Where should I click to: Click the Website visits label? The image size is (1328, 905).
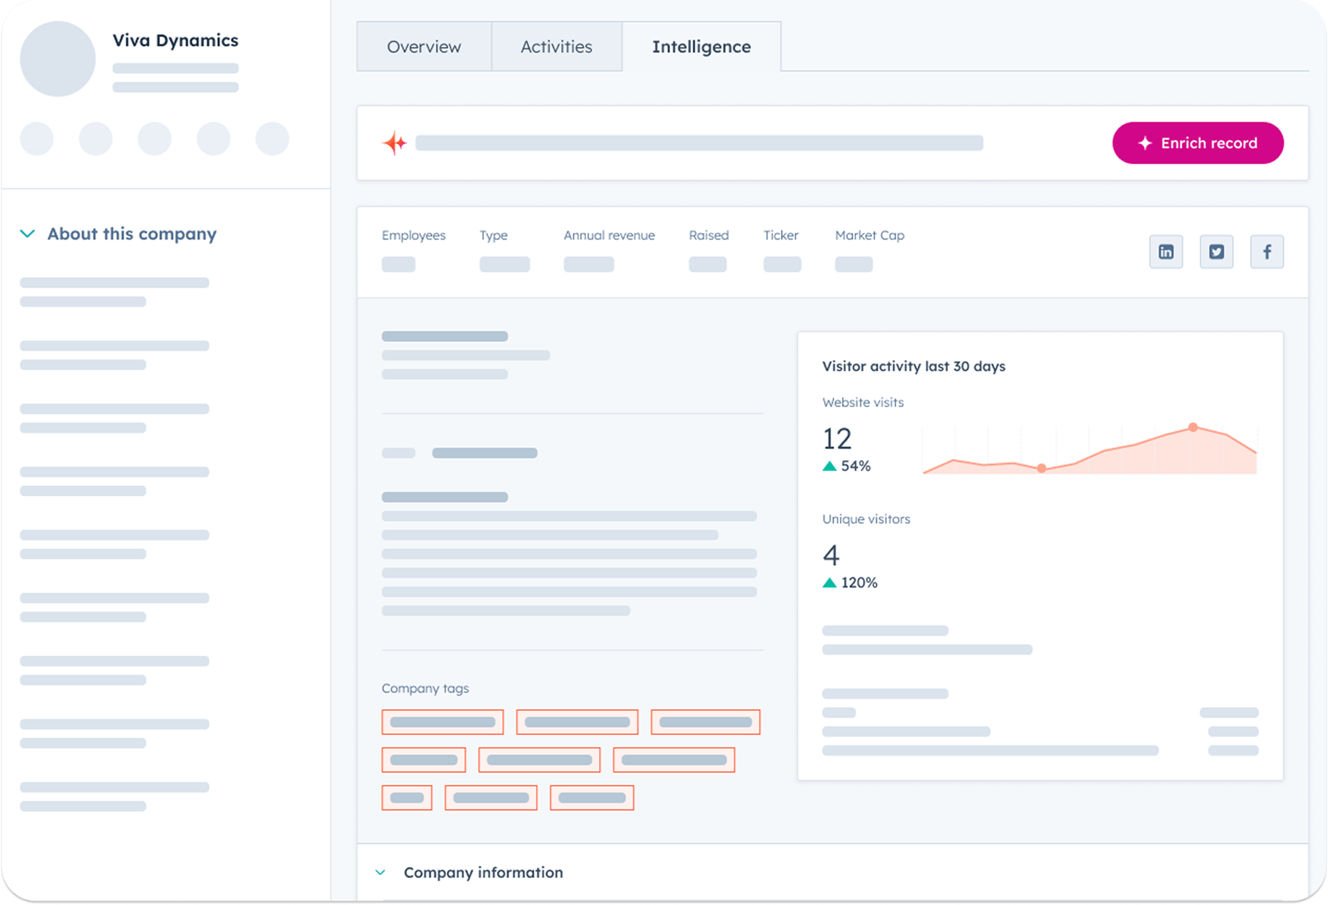863,402
